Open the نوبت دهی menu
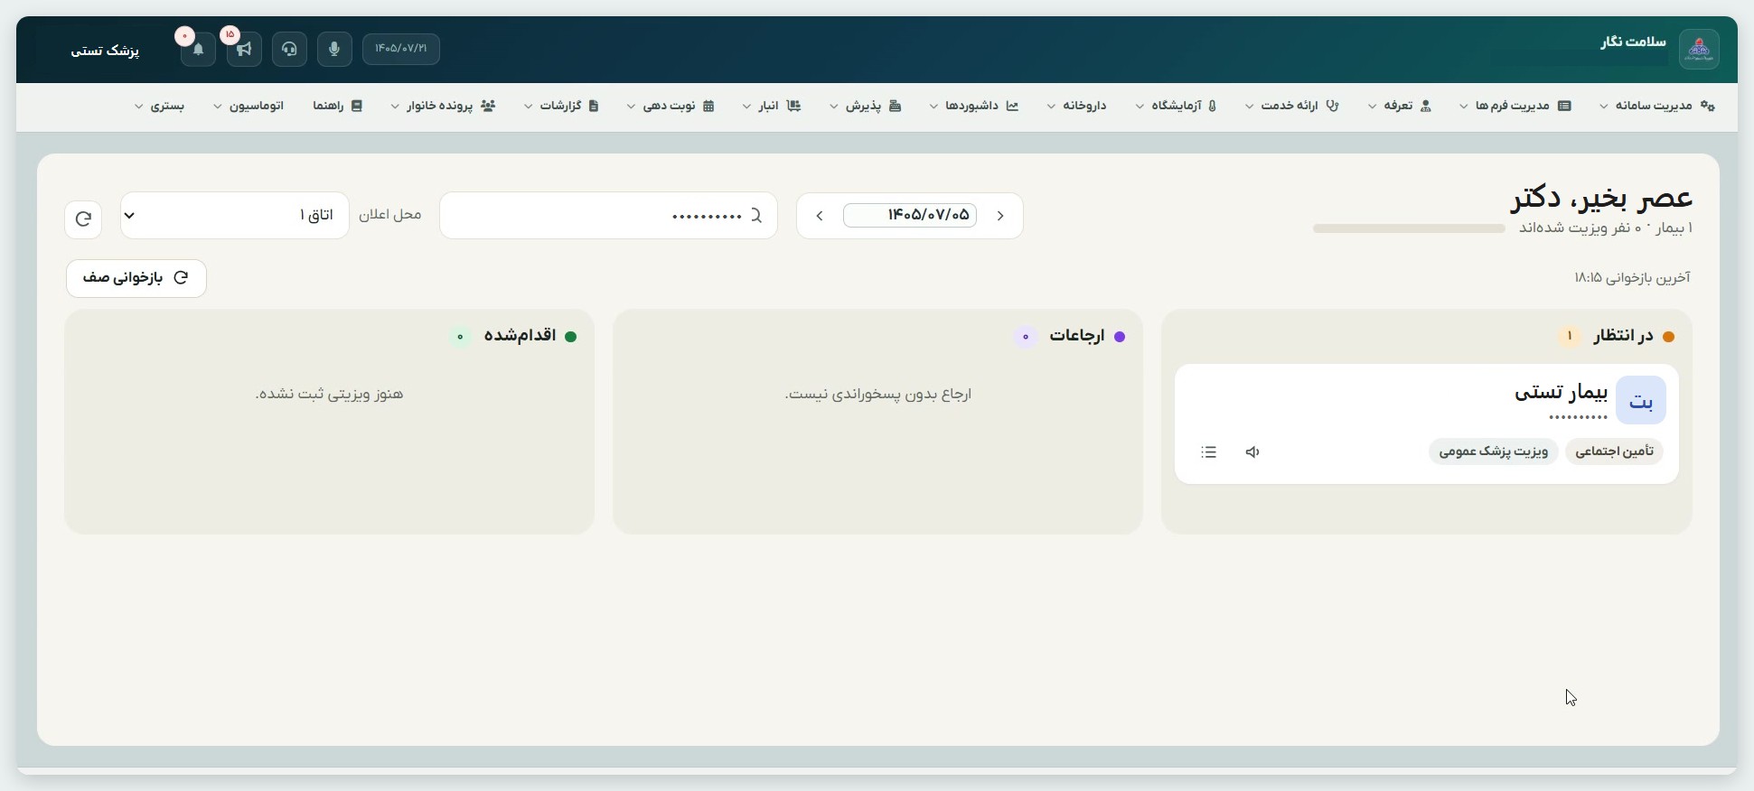 click(x=671, y=106)
